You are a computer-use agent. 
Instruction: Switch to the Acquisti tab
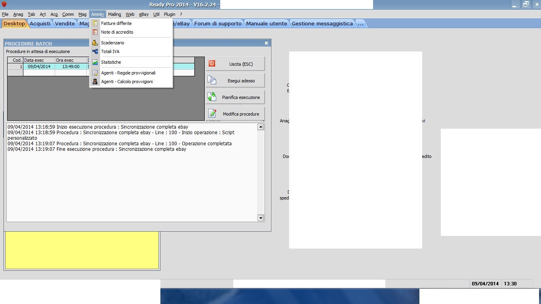(x=40, y=23)
